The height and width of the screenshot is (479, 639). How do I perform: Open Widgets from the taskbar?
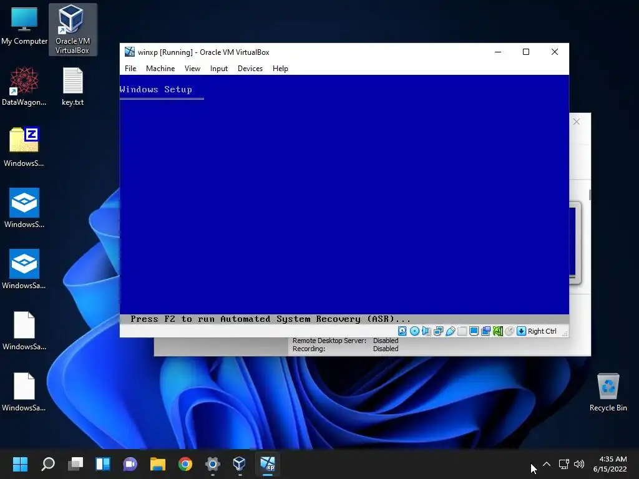[x=103, y=464]
